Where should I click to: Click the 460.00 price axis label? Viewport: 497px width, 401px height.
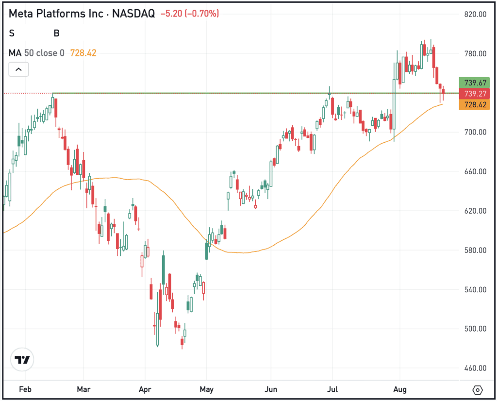(x=475, y=368)
